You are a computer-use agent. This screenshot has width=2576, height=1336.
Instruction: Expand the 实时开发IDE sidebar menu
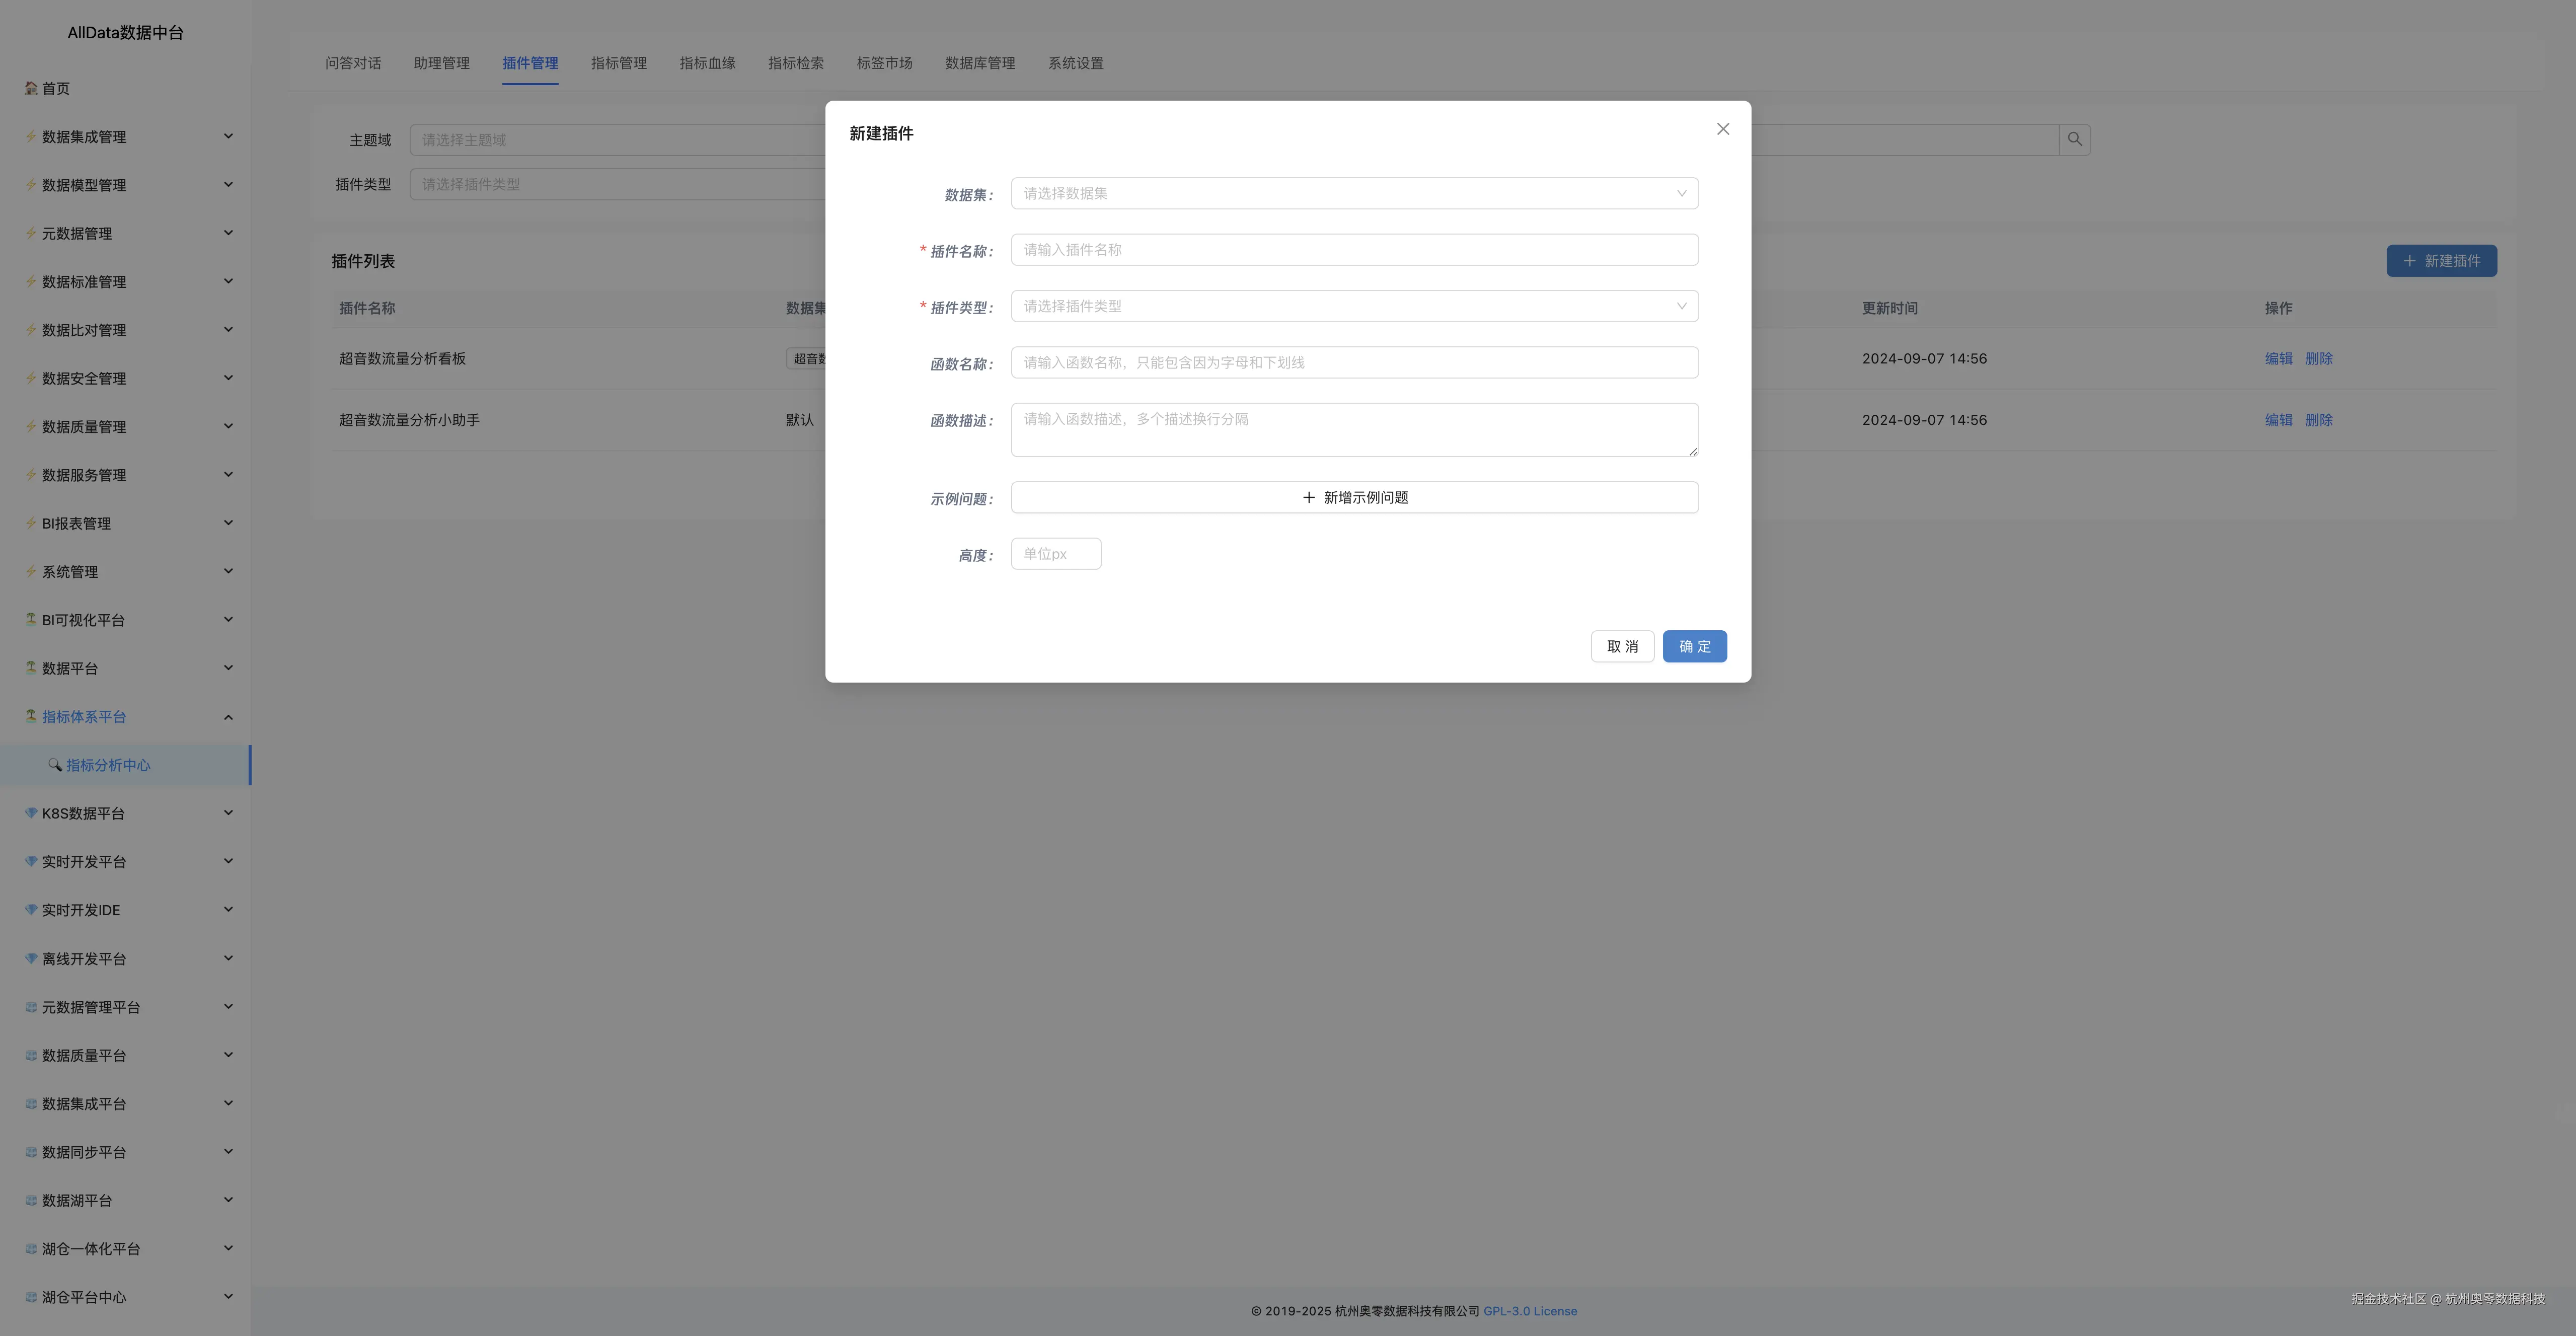pyautogui.click(x=228, y=910)
